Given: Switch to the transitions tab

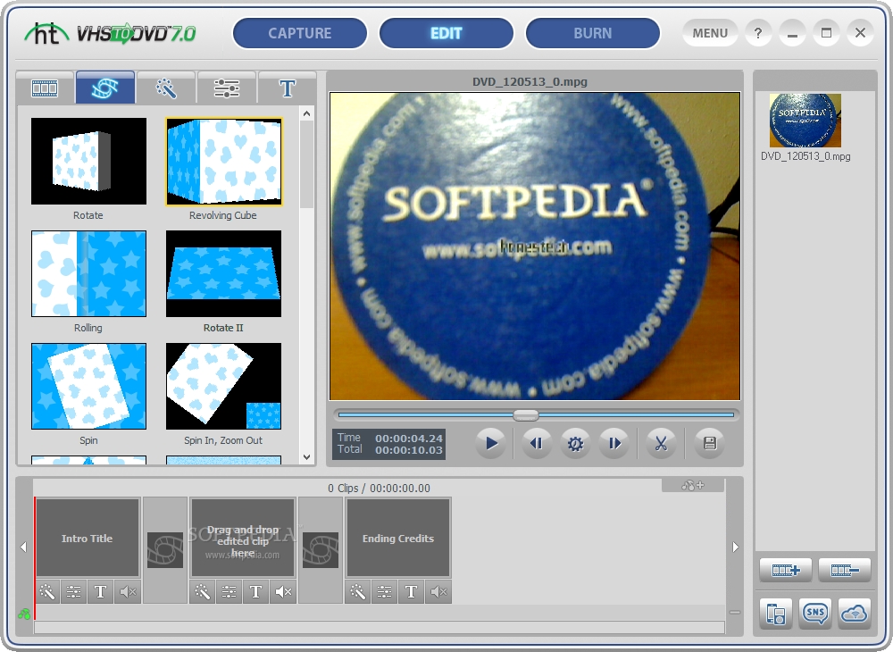Looking at the screenshot, I should (104, 88).
